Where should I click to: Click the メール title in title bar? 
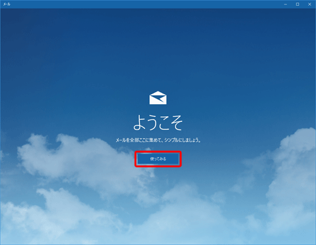click(x=6, y=4)
